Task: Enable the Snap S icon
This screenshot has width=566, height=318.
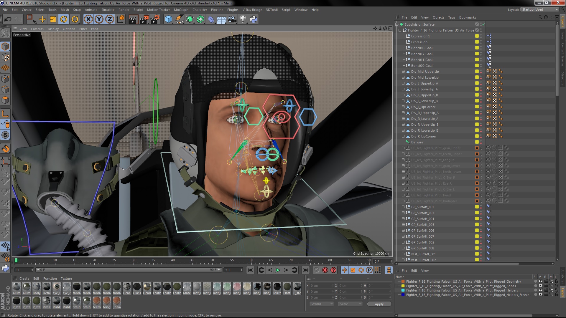Action: point(5,135)
